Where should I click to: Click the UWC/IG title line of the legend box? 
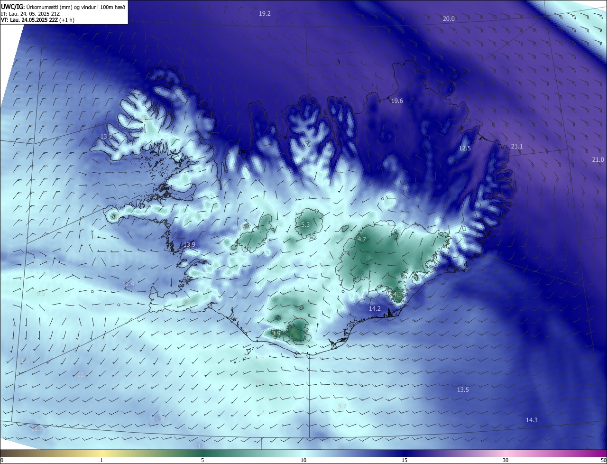click(64, 7)
